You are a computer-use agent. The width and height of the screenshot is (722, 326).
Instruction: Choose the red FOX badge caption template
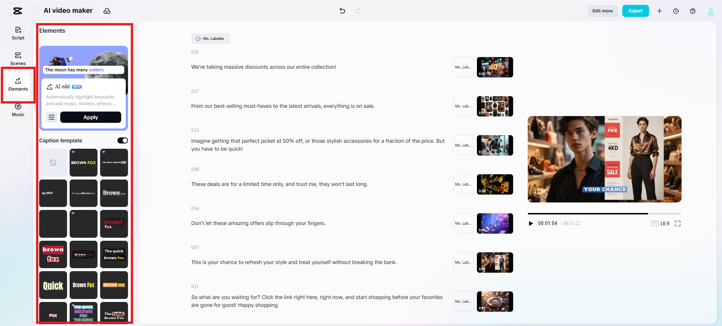[x=53, y=312]
